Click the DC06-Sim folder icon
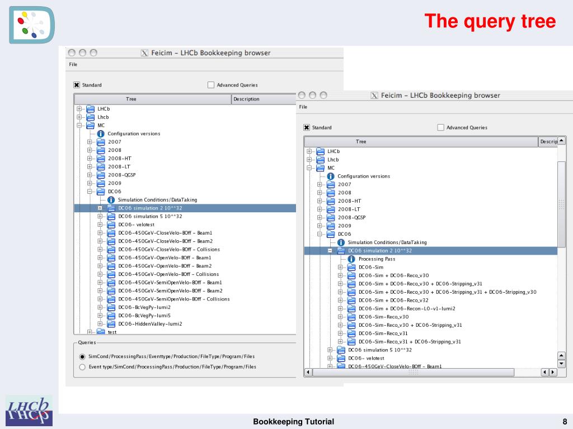 point(351,267)
